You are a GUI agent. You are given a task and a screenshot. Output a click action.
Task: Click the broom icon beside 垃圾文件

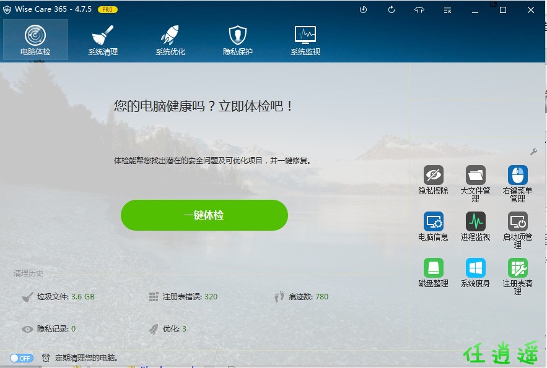tap(28, 297)
